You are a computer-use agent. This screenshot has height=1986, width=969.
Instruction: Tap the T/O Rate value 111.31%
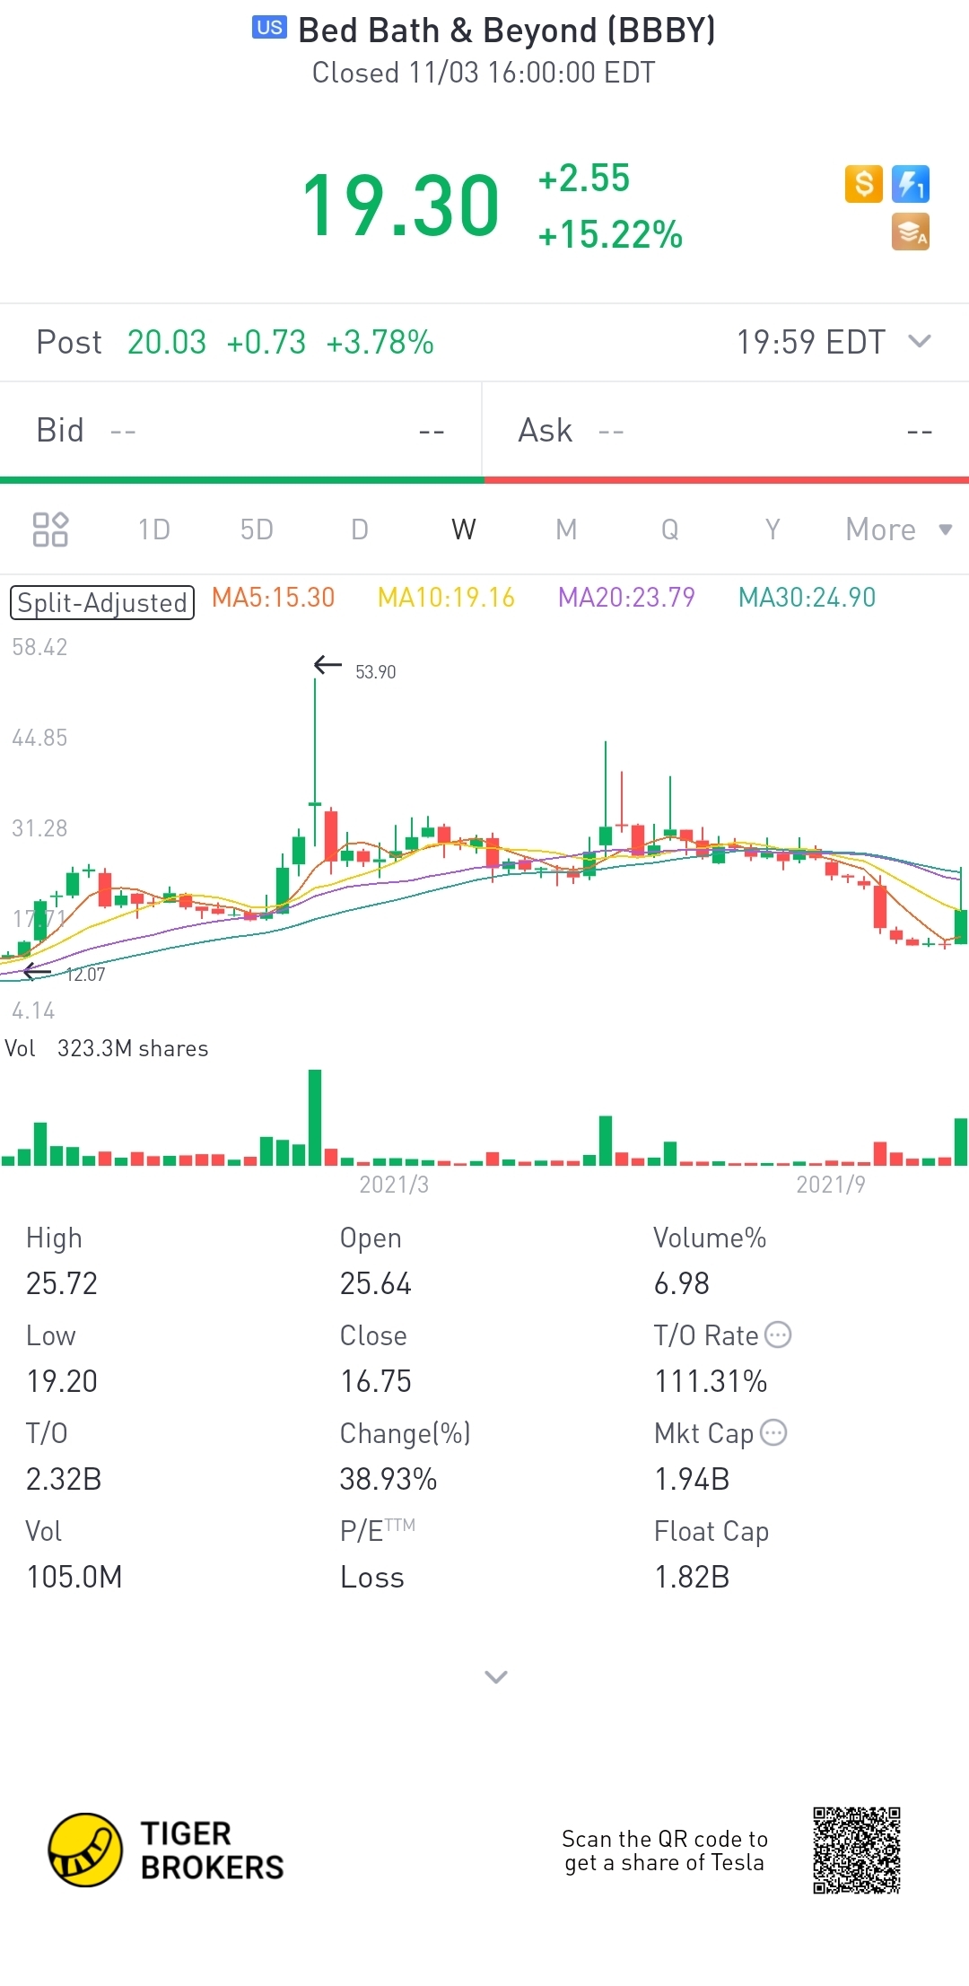tap(711, 1381)
